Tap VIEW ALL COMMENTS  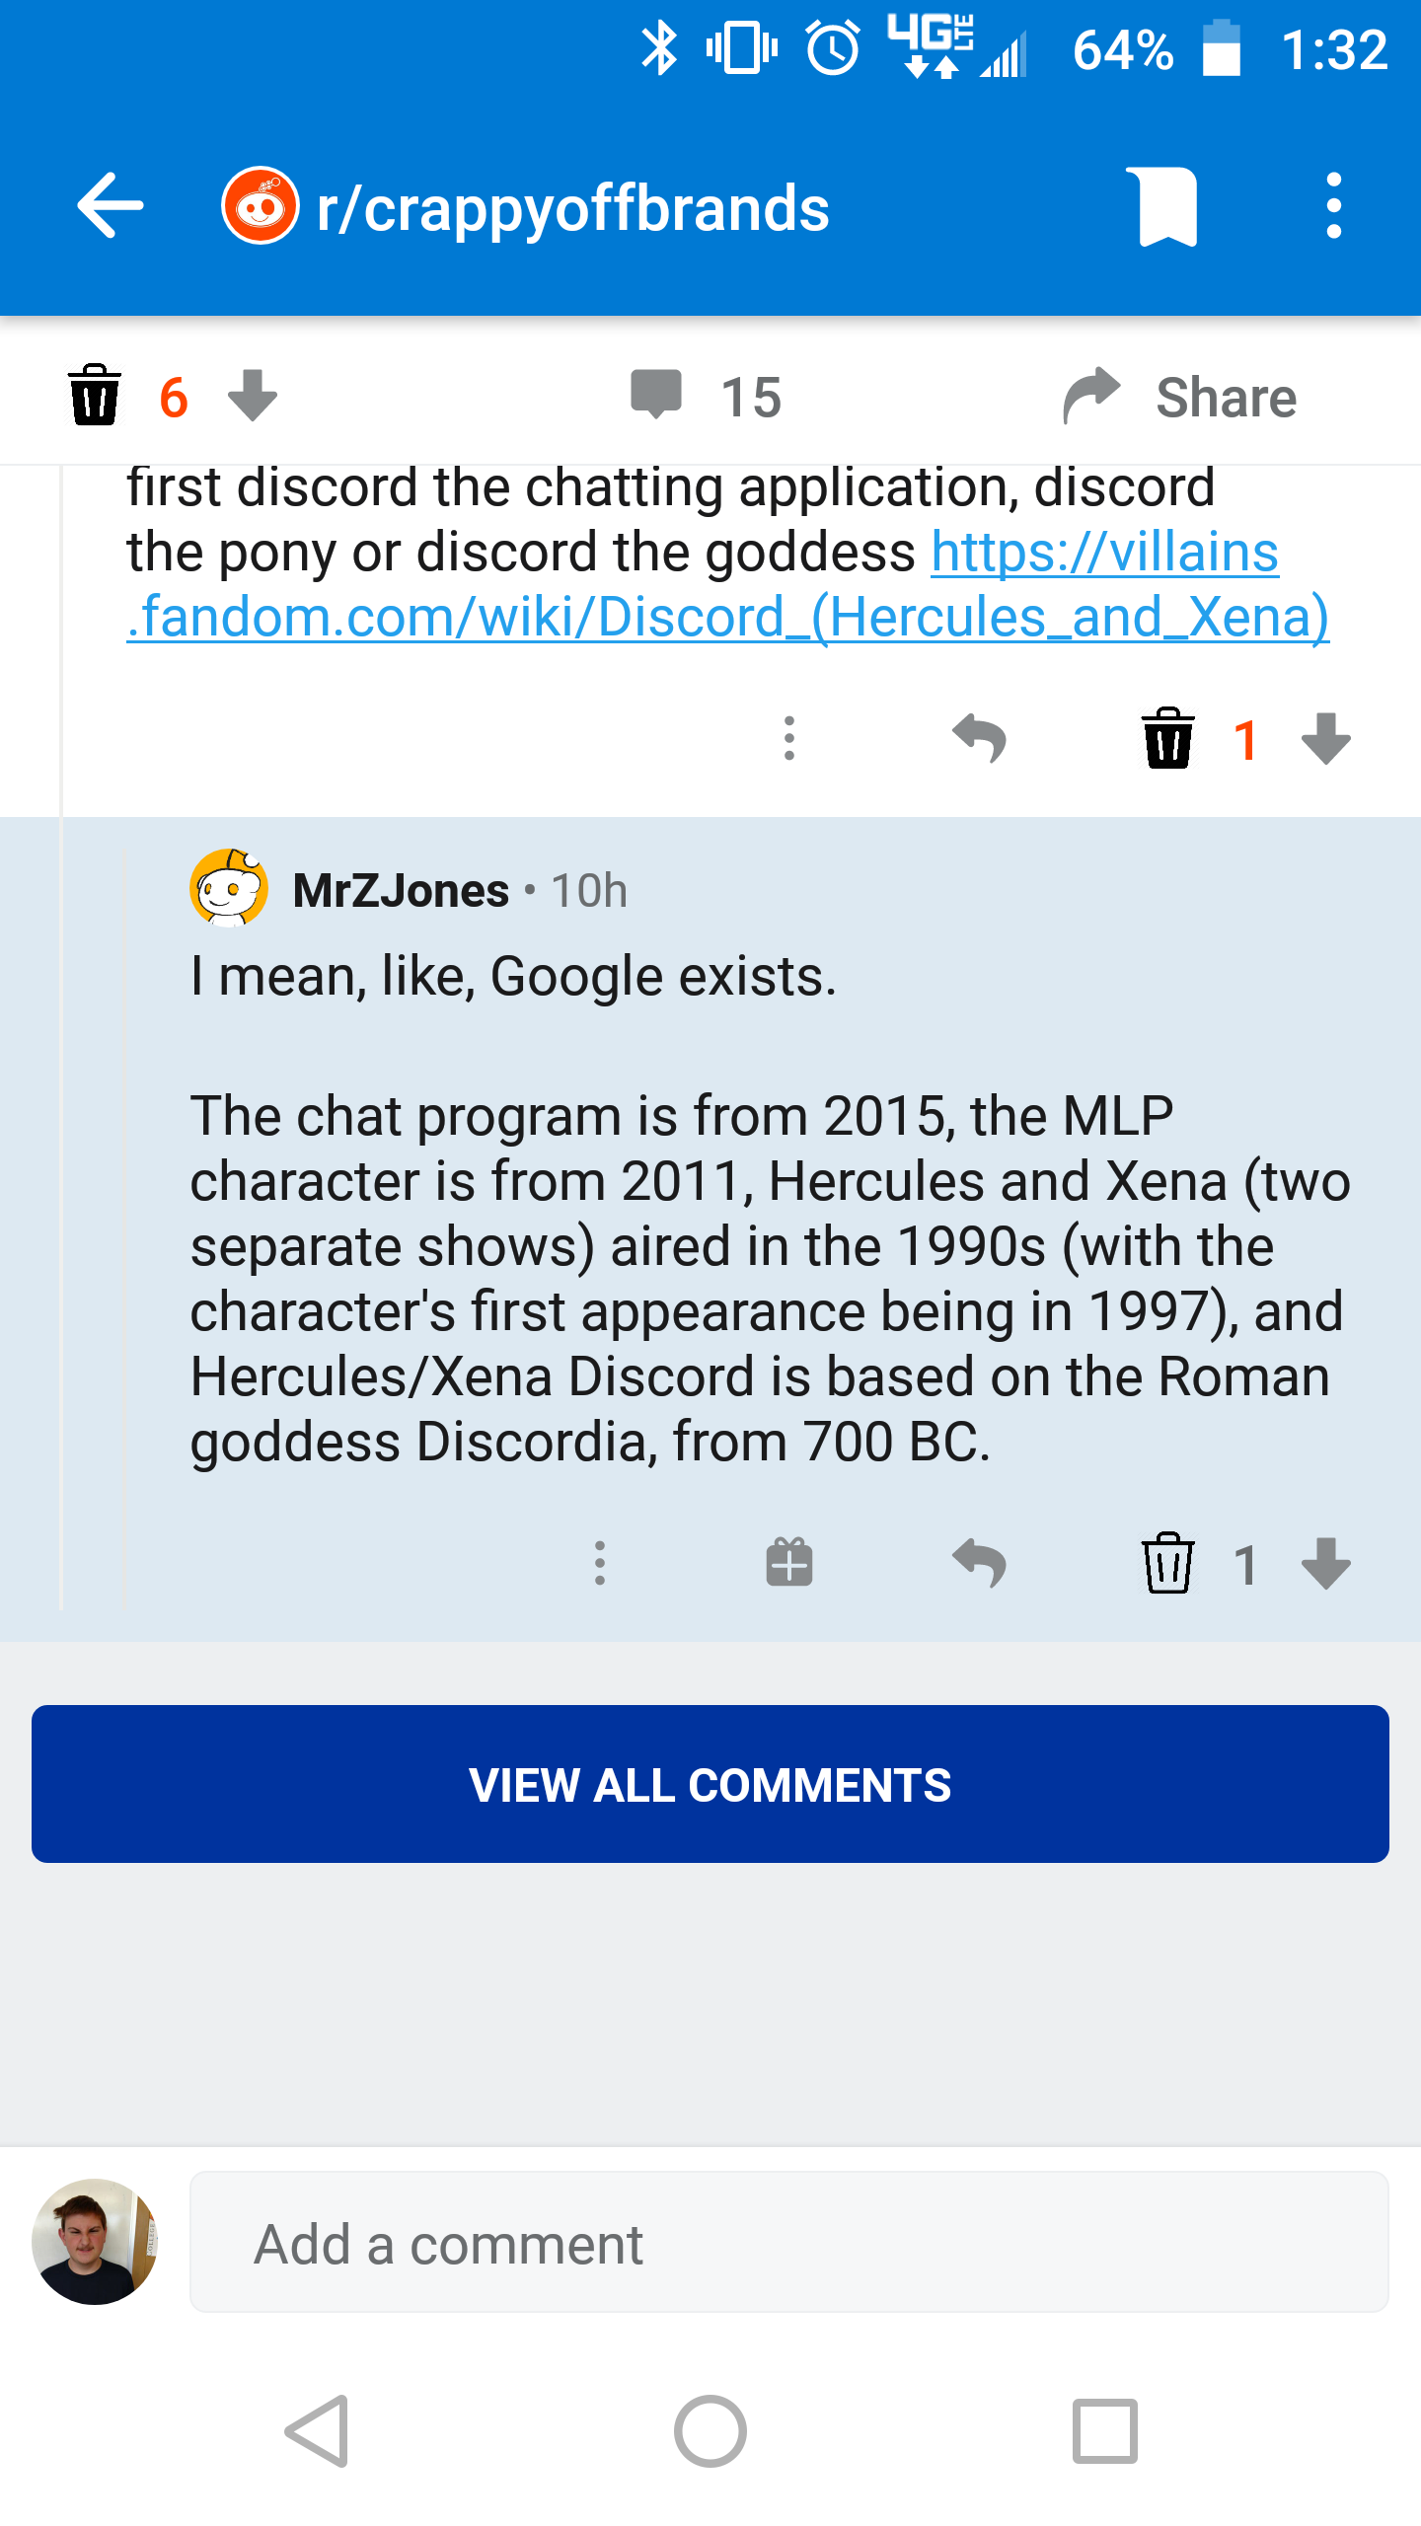point(710,1784)
